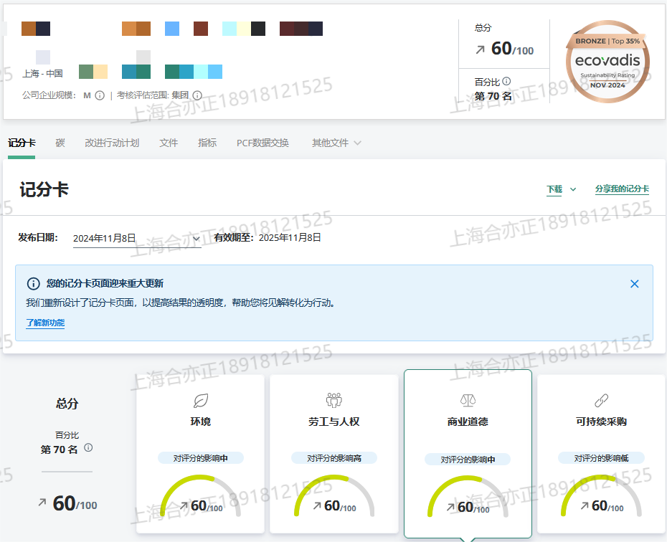Open the 改进行动计划 tab
Screen dimensions: 667x542
(112, 143)
